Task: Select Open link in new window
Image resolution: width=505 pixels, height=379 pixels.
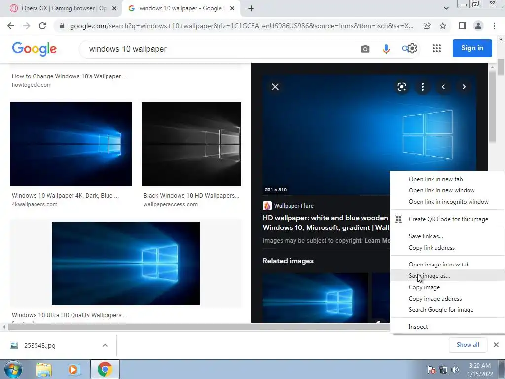Action: click(447, 190)
